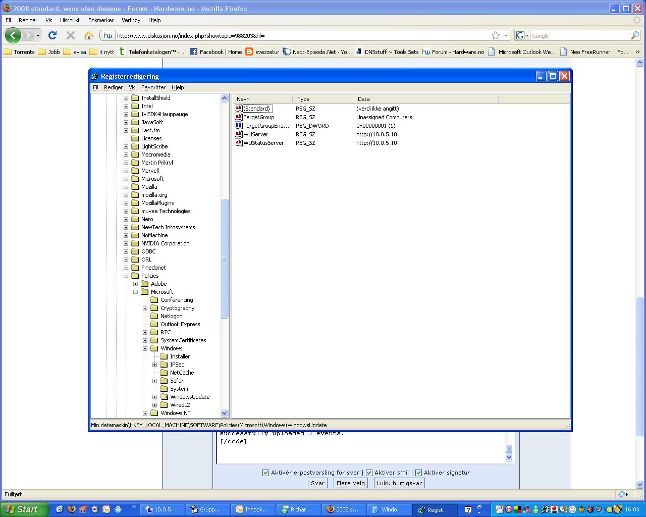Open DNSstuff Tools Sets bookmark
646x517 pixels.
click(x=387, y=51)
